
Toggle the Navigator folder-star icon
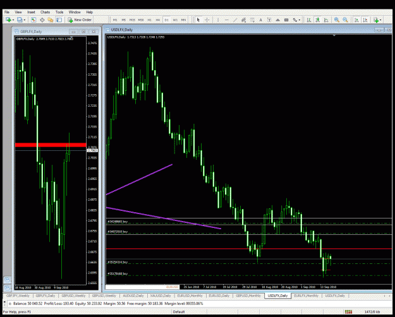tap(51, 20)
